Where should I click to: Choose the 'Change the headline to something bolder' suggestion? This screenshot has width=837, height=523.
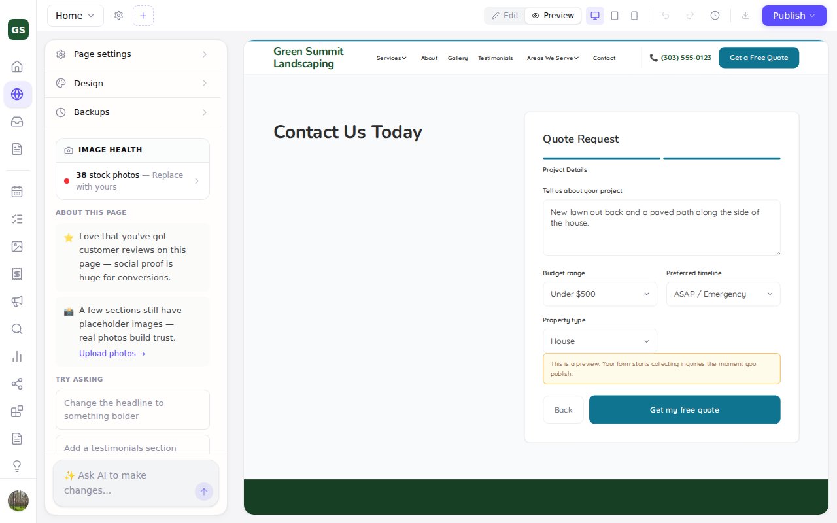pos(133,410)
